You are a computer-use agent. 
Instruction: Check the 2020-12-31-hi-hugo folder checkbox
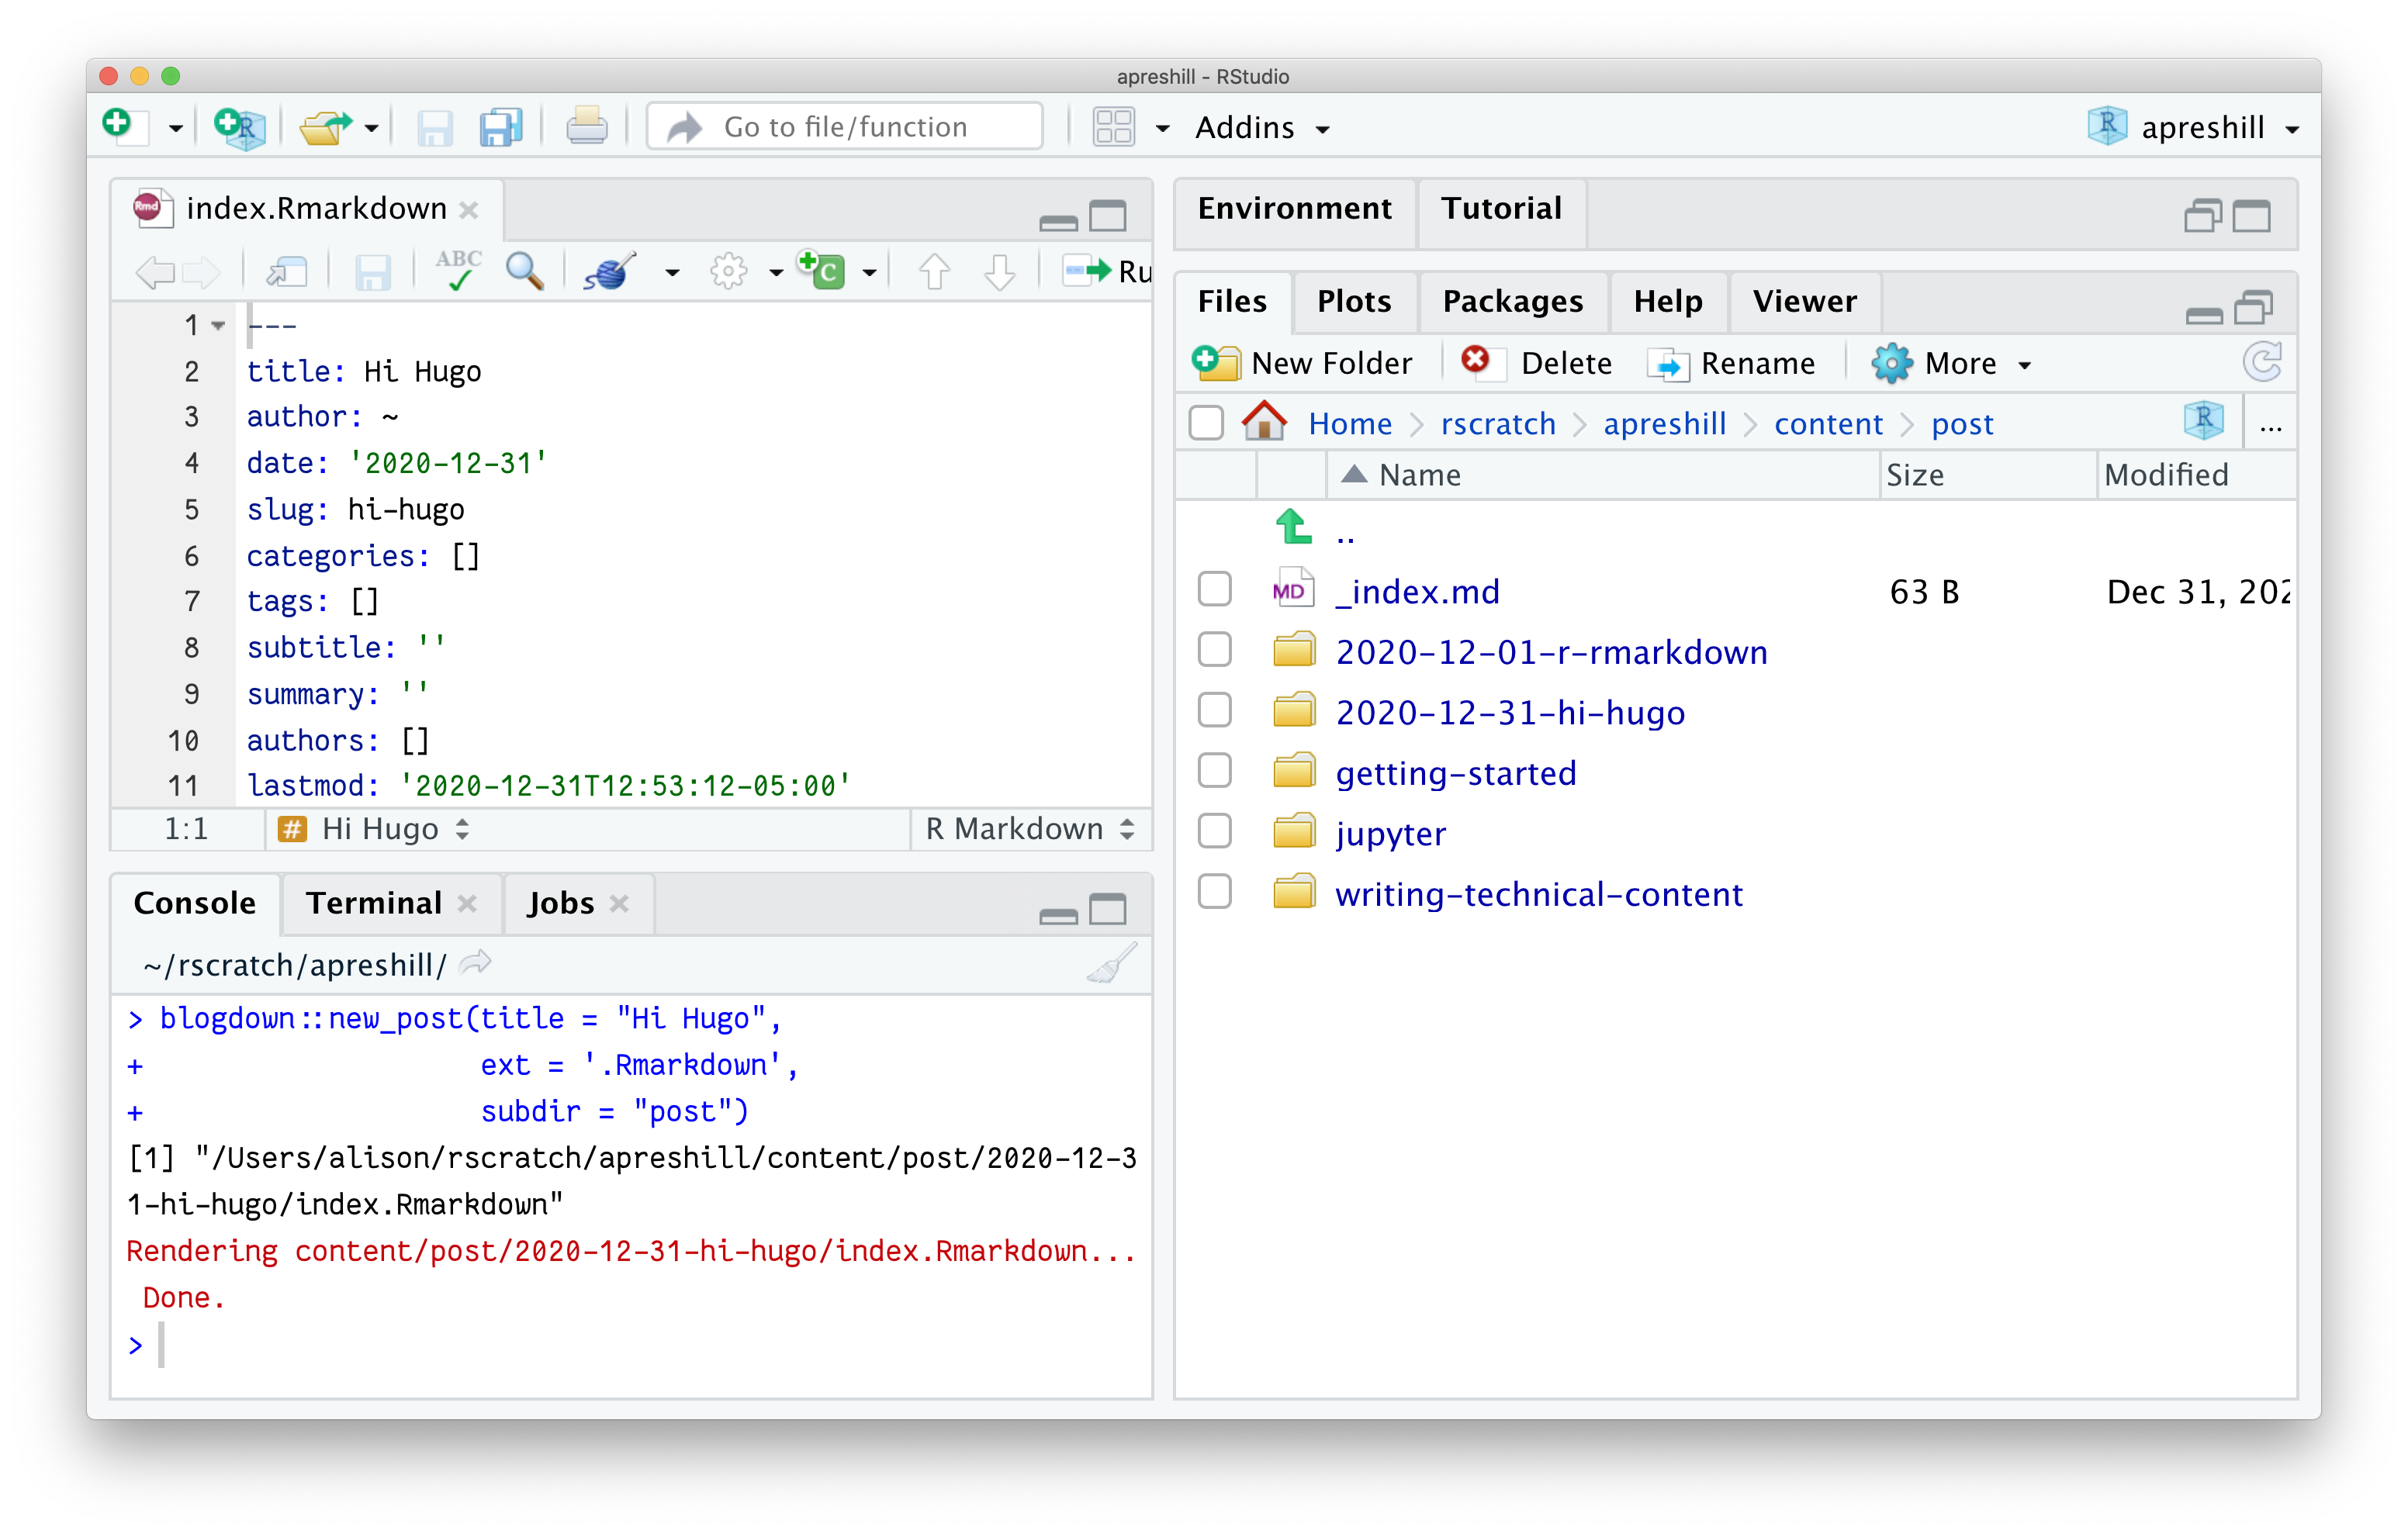[x=1215, y=711]
